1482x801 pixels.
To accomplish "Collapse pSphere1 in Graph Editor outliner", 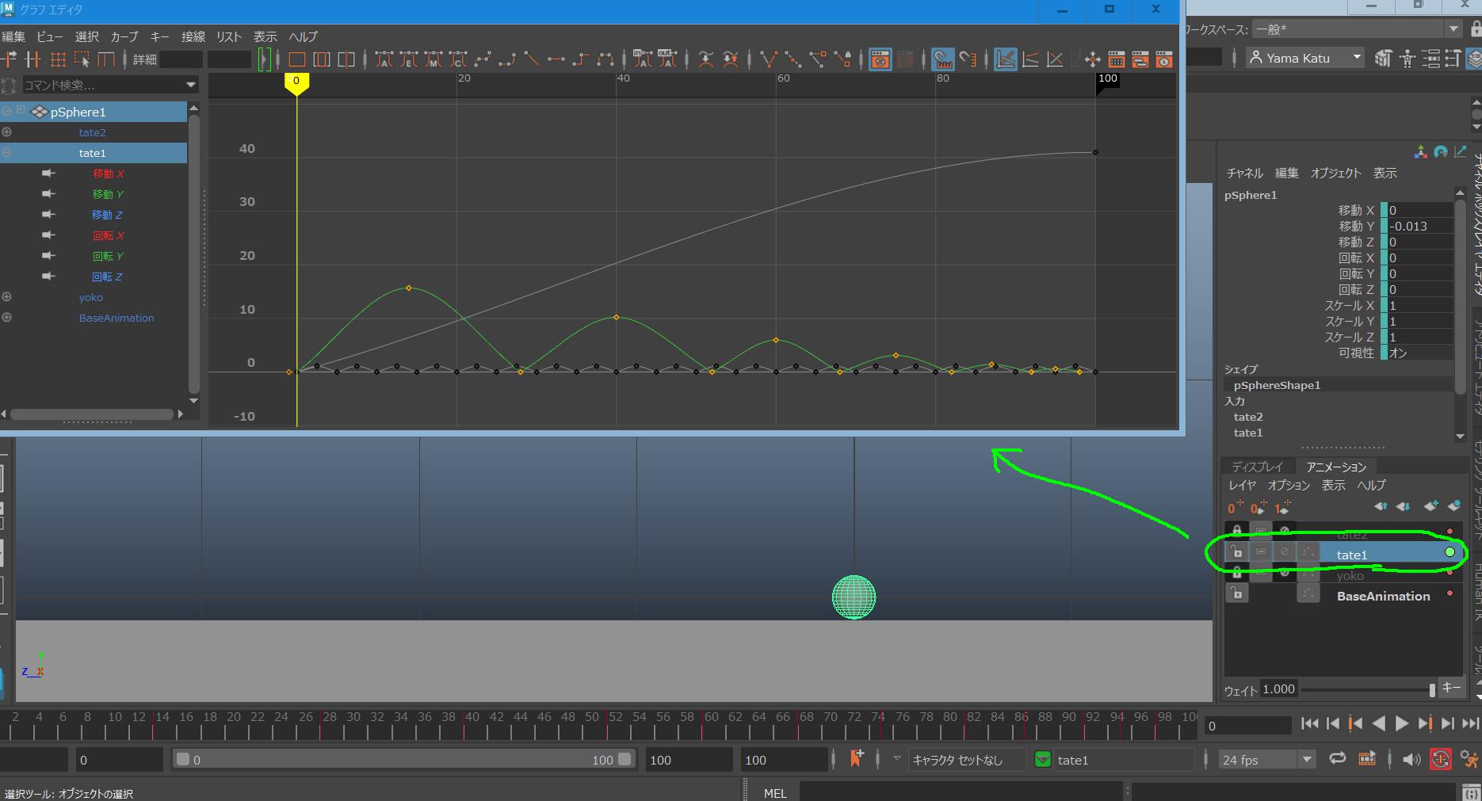I will pyautogui.click(x=6, y=112).
